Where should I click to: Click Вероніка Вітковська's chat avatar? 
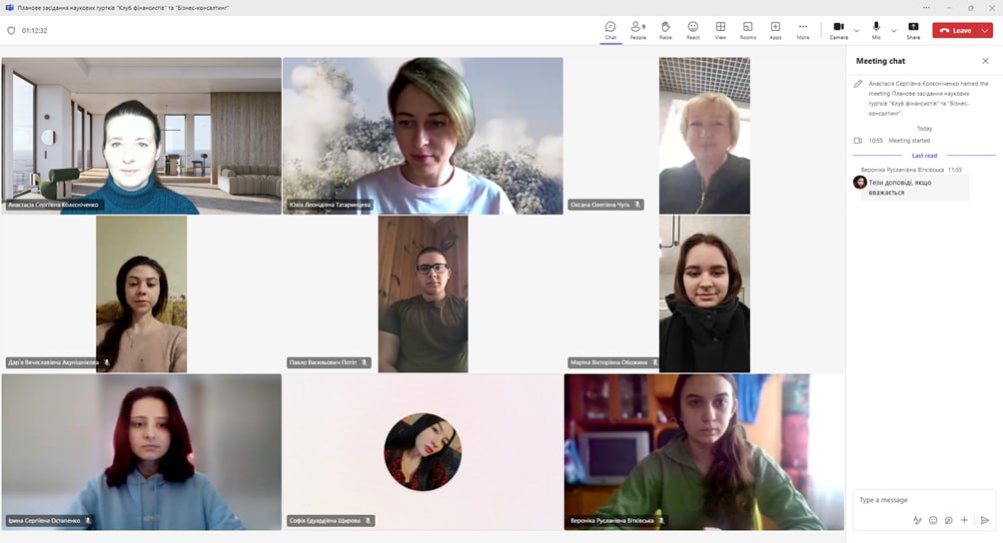pos(860,182)
